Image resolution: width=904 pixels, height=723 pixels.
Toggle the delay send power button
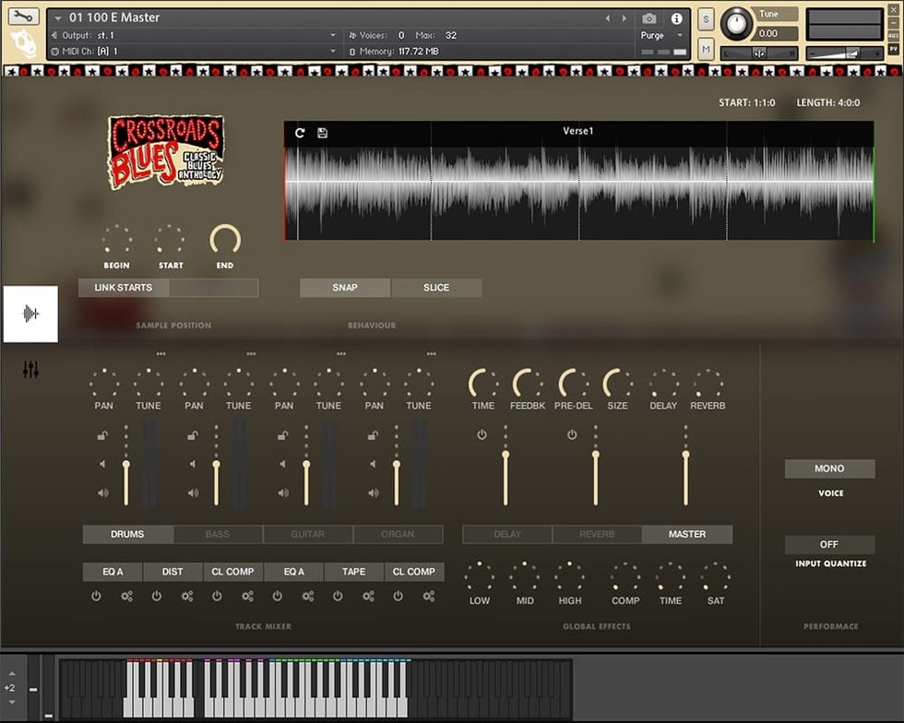click(482, 434)
